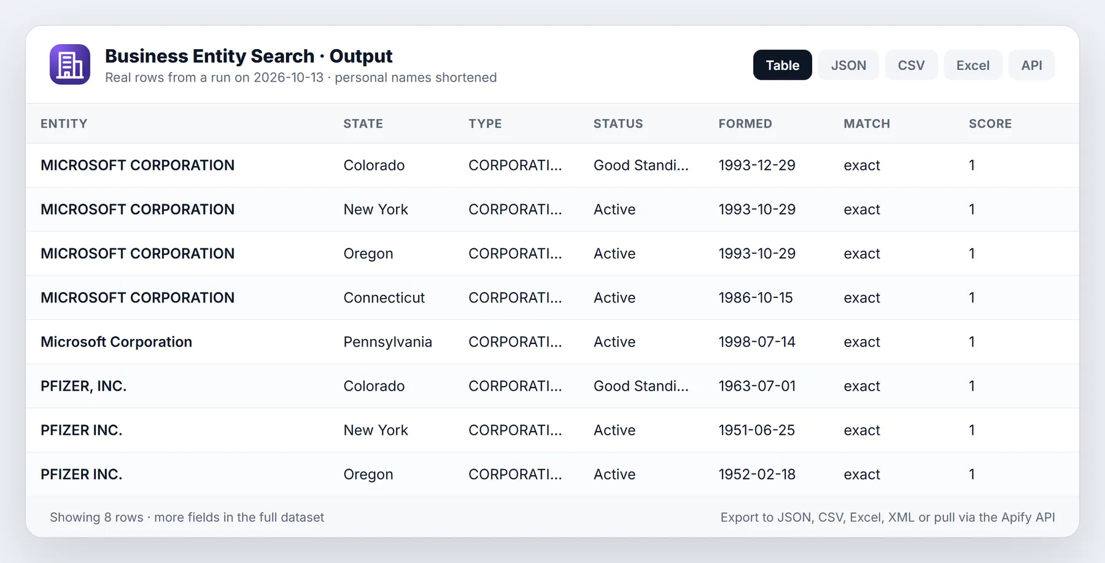This screenshot has height=563, width=1105.
Task: Select the Microsoft Corporation Pennsylvania entity
Action: [x=117, y=342]
